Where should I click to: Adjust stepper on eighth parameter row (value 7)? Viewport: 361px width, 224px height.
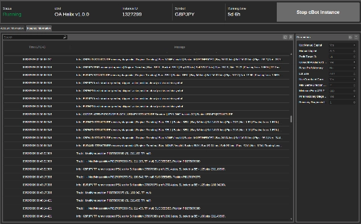pos(354,85)
